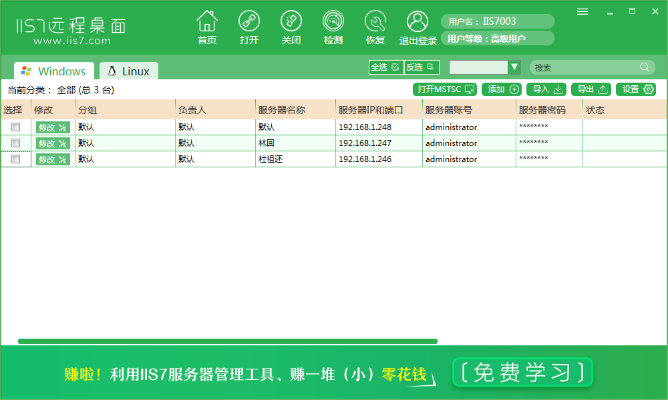Click 免费学习 banner button
The width and height of the screenshot is (668, 400).
pos(523,373)
